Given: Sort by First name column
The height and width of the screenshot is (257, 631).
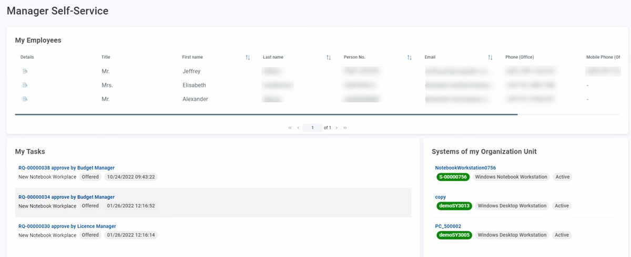Looking at the screenshot, I should 248,57.
